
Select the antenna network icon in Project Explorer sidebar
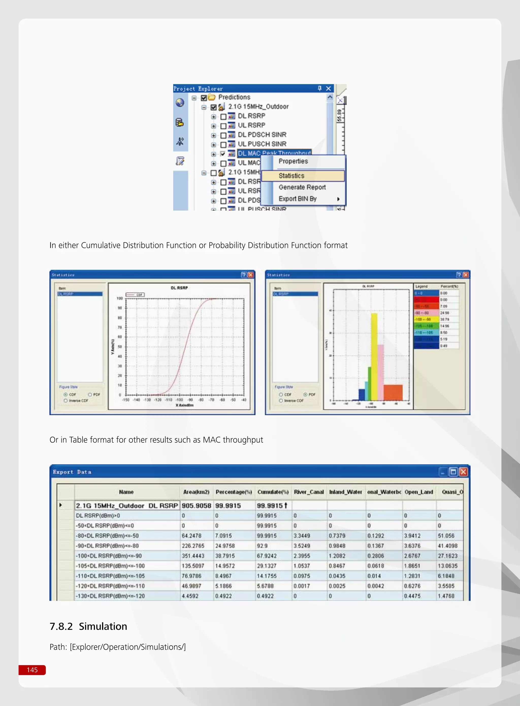pos(180,142)
